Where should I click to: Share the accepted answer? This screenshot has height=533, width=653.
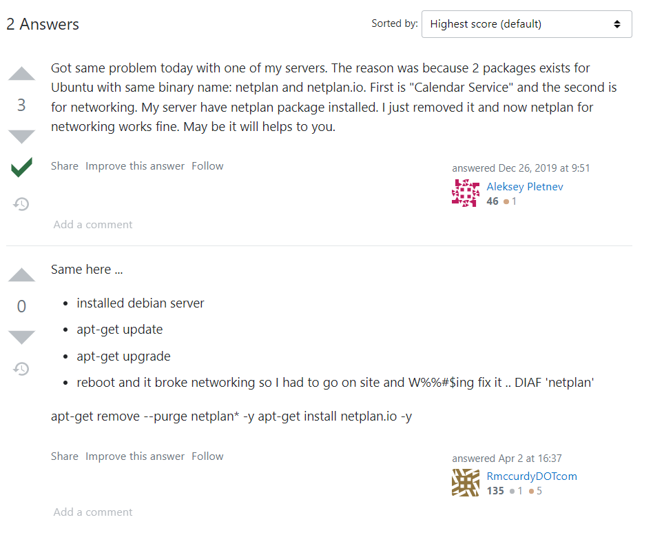tap(64, 165)
